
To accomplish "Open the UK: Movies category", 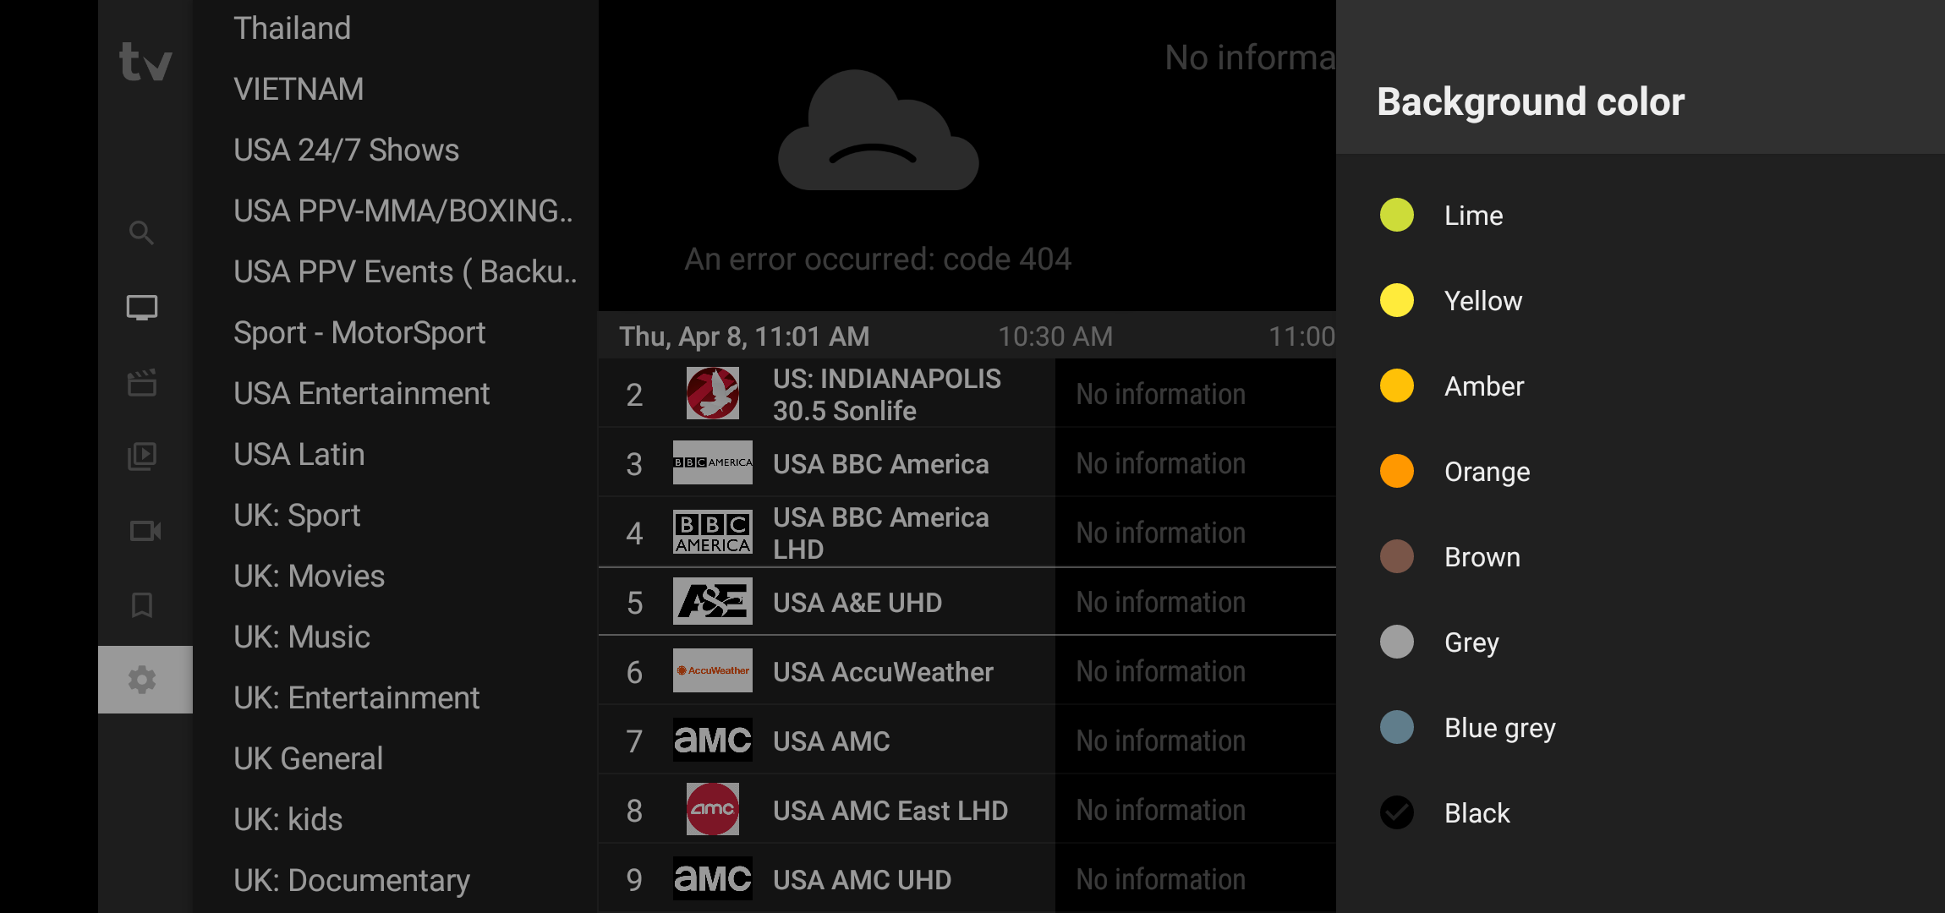I will (309, 576).
